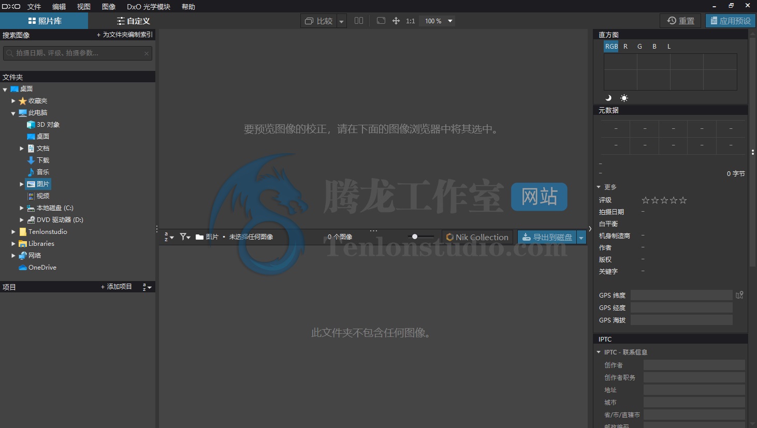Image resolution: width=757 pixels, height=428 pixels.
Task: Toggle highlight clipping sun icon
Action: pos(624,98)
